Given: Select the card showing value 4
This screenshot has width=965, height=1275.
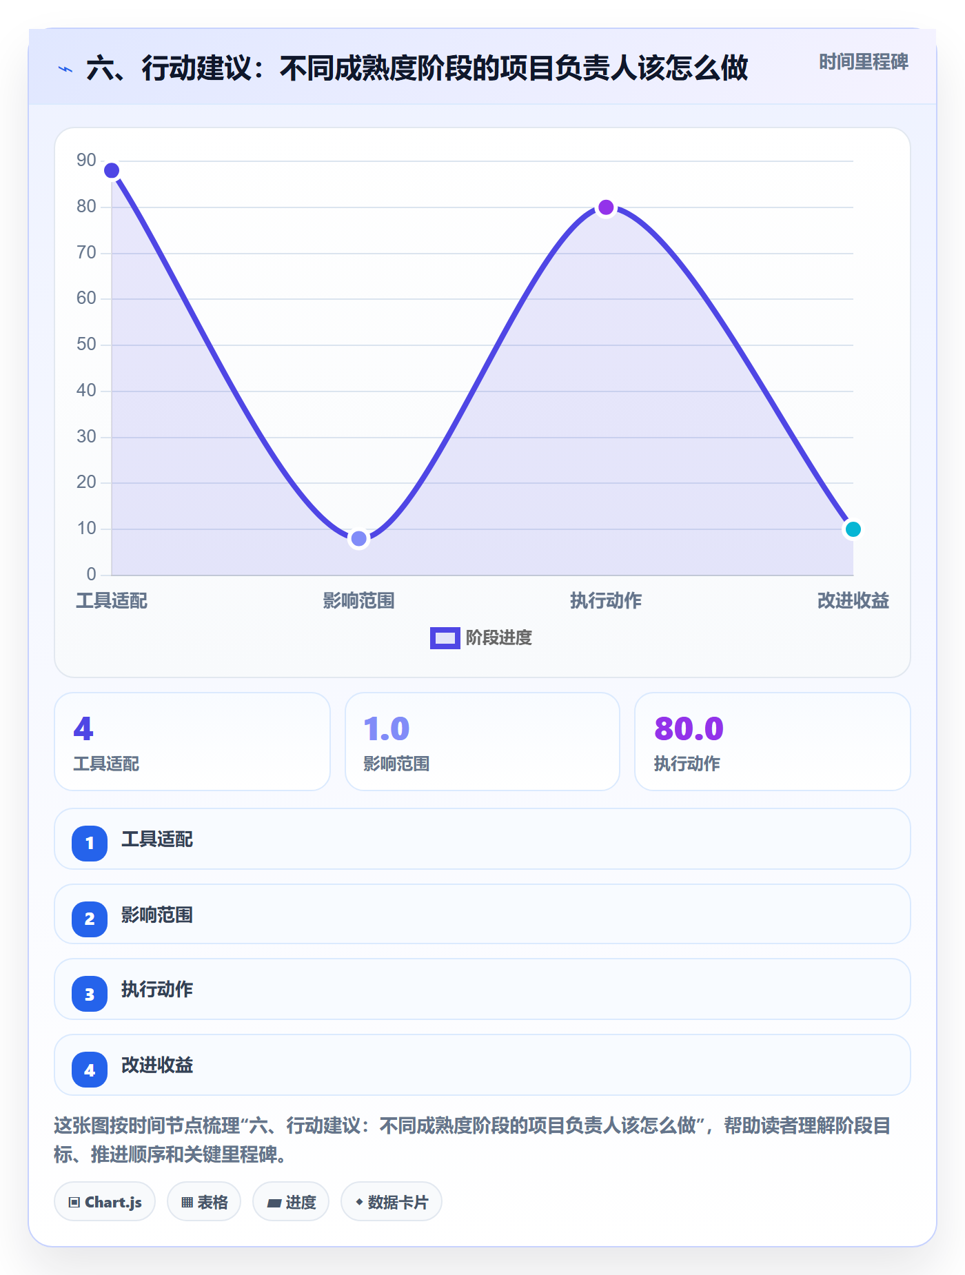Looking at the screenshot, I should (x=192, y=742).
